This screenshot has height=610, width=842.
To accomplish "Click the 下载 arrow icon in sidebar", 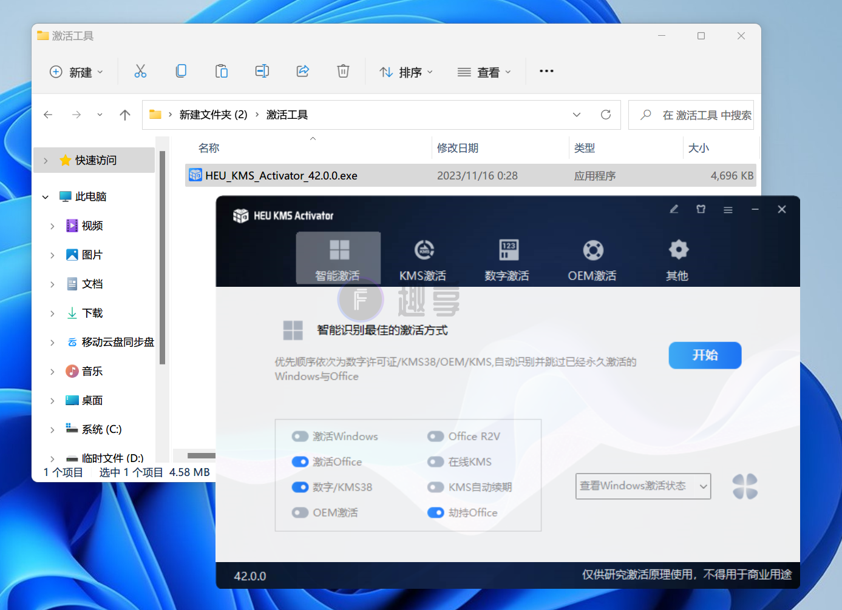I will tap(72, 313).
